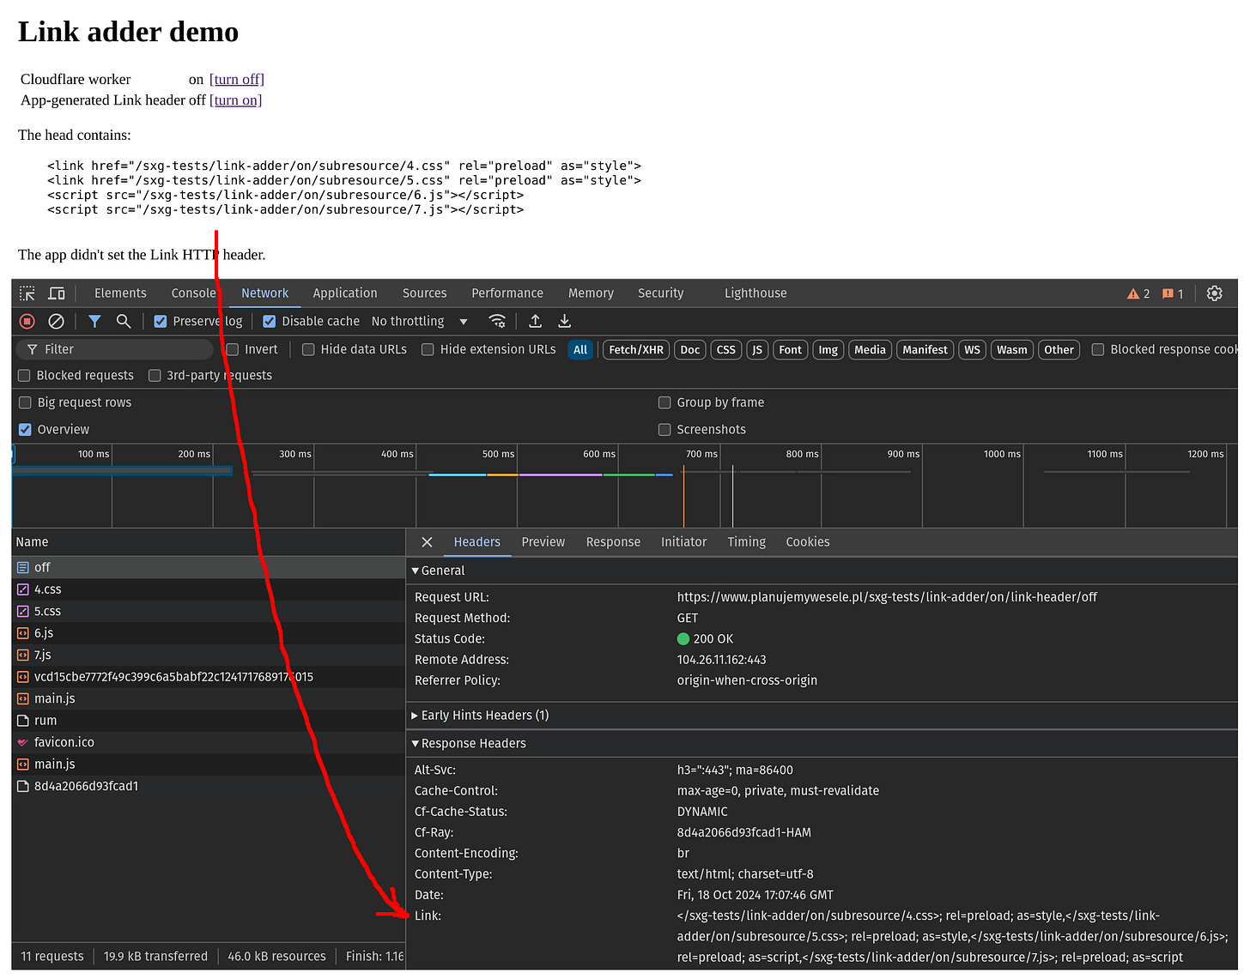Select the rum request row
Viewport: 1250px width, 979px height.
click(209, 721)
